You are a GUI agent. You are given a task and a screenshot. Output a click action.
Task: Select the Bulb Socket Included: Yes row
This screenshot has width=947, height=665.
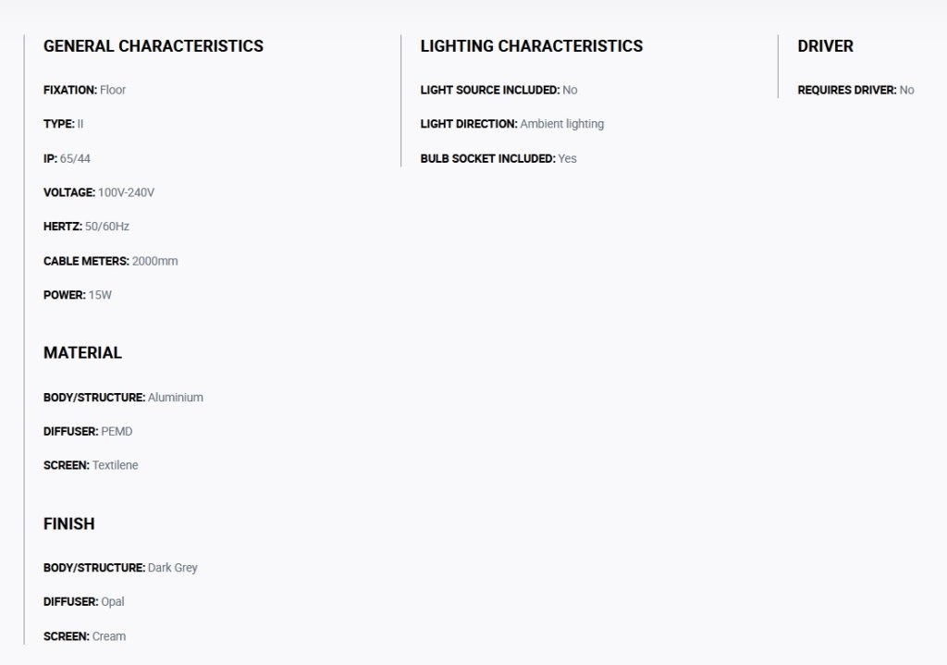498,159
